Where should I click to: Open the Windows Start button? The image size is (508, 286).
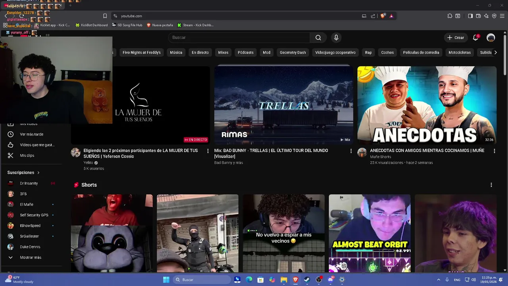166,280
